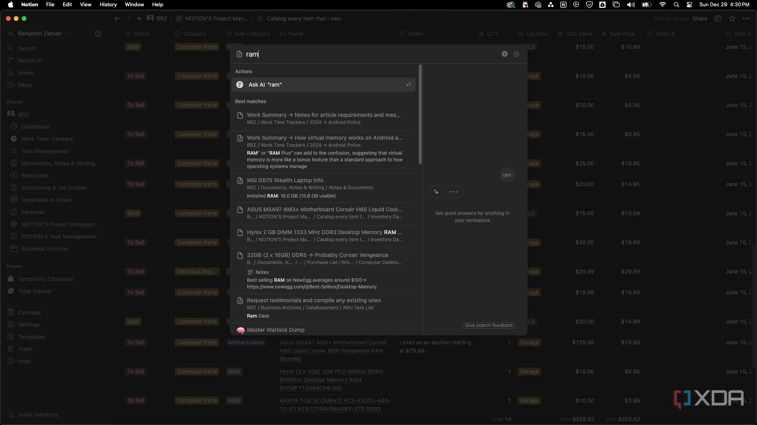Open Request testimonials search result
757x425 pixels.
tap(323, 308)
